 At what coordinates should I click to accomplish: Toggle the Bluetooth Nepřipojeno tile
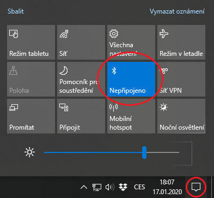(x=131, y=79)
